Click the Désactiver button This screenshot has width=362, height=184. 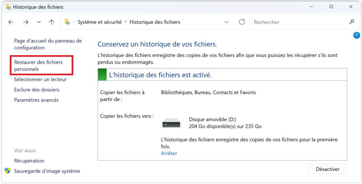327,169
